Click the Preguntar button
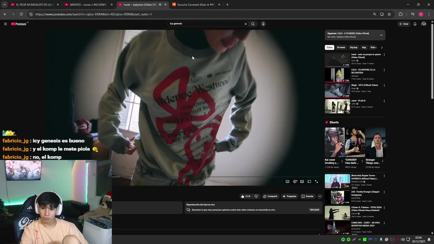 coord(289,196)
